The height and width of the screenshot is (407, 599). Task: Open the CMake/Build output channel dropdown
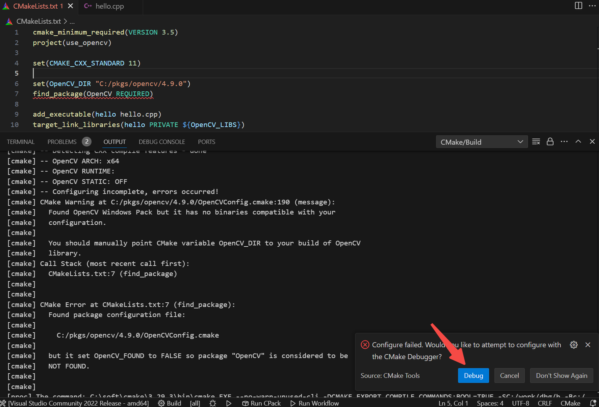[481, 141]
